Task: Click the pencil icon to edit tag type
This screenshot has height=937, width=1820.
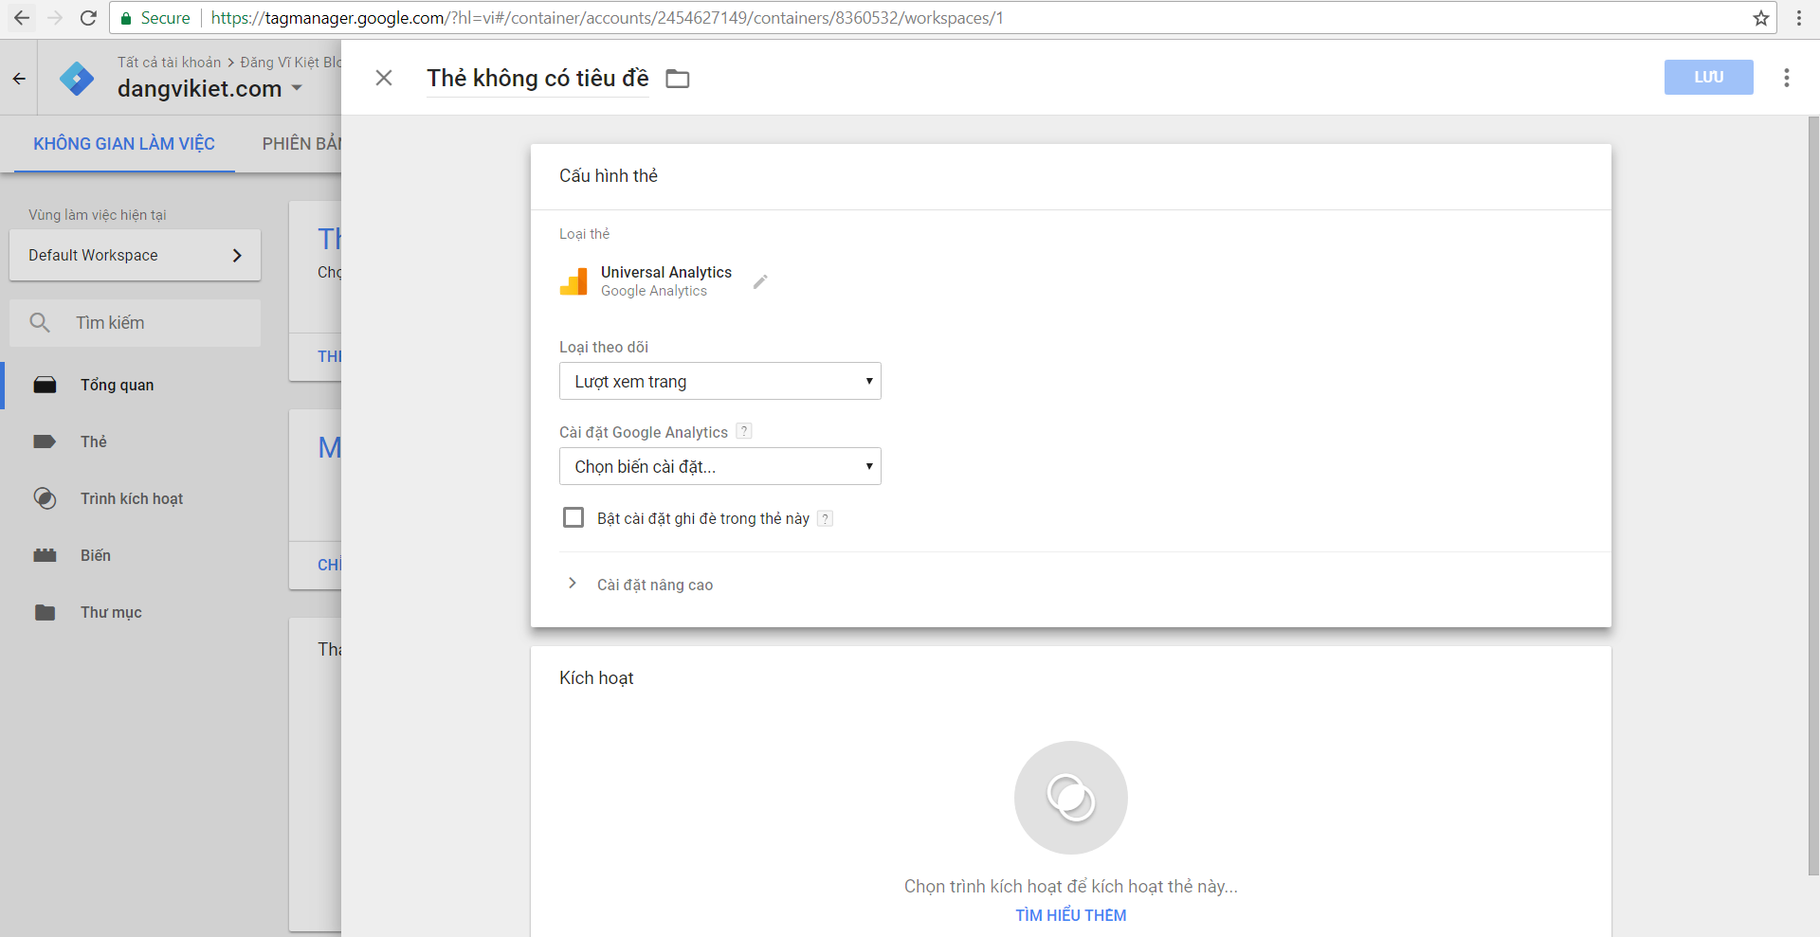Action: tap(760, 281)
